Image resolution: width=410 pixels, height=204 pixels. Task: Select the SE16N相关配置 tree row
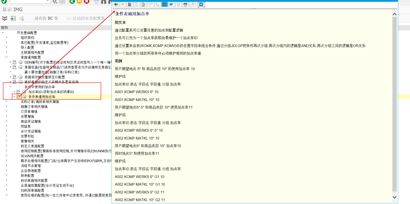point(32,156)
